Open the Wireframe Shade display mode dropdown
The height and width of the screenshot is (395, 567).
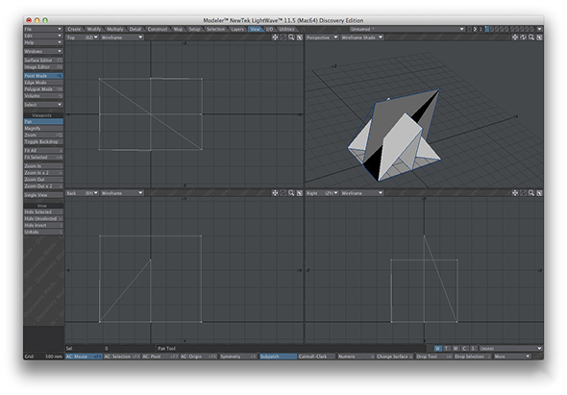361,37
